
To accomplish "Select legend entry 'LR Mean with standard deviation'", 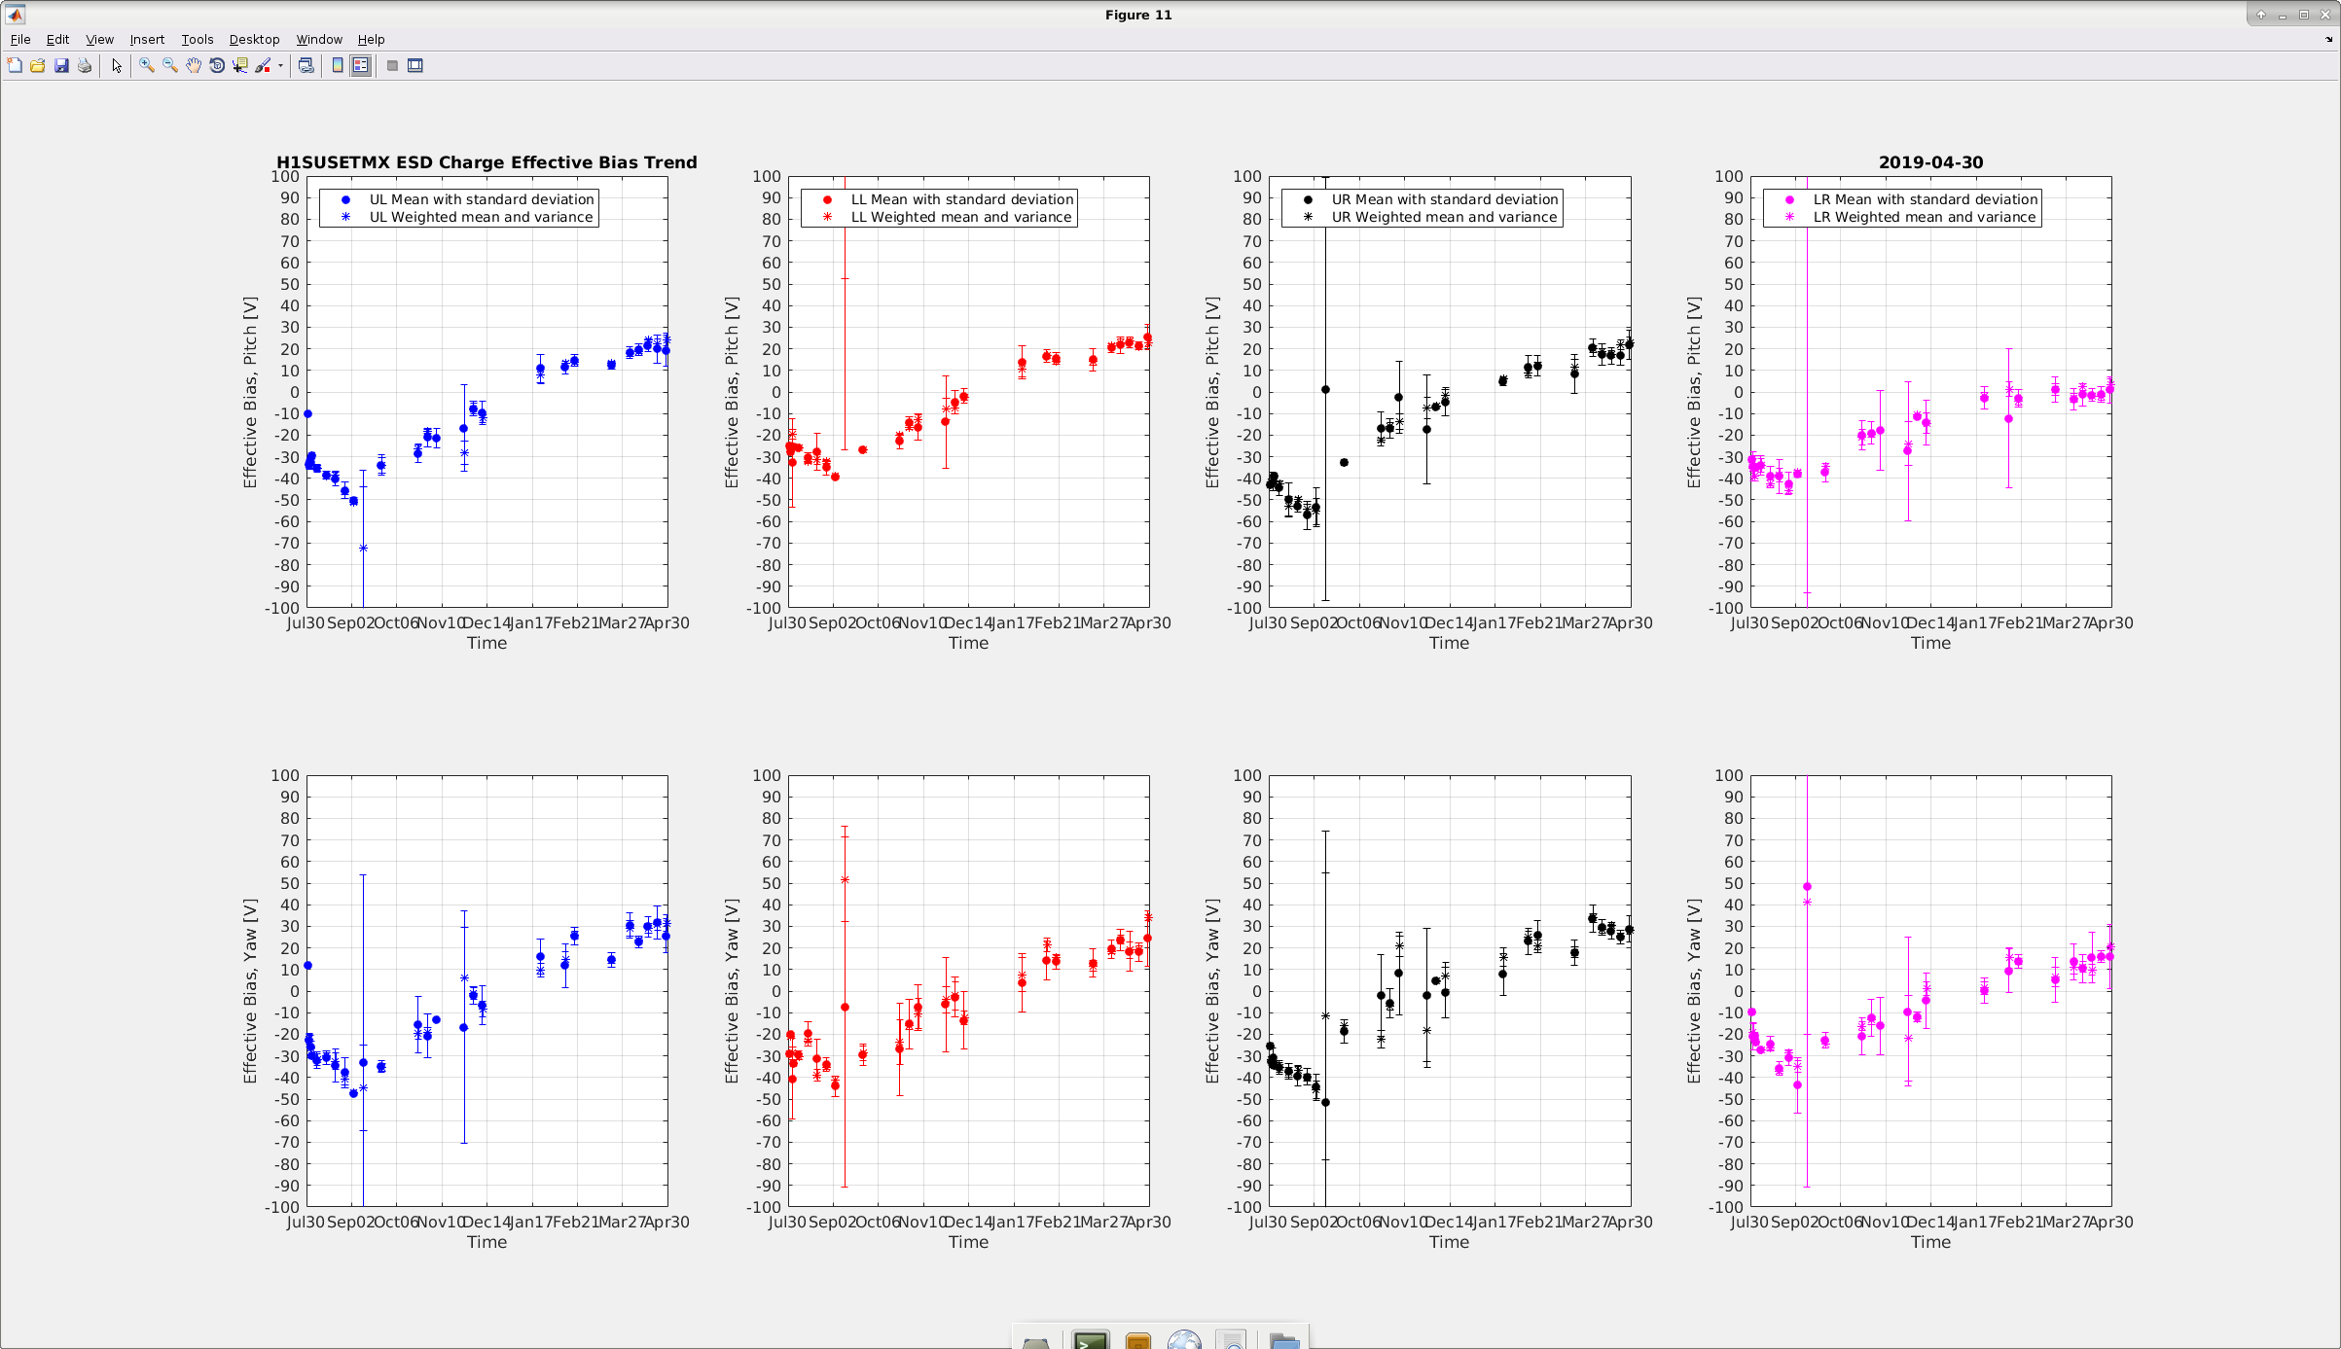I will (1926, 199).
